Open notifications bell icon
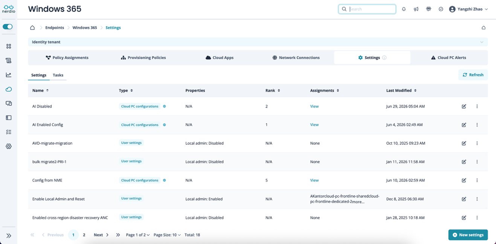 point(404,9)
